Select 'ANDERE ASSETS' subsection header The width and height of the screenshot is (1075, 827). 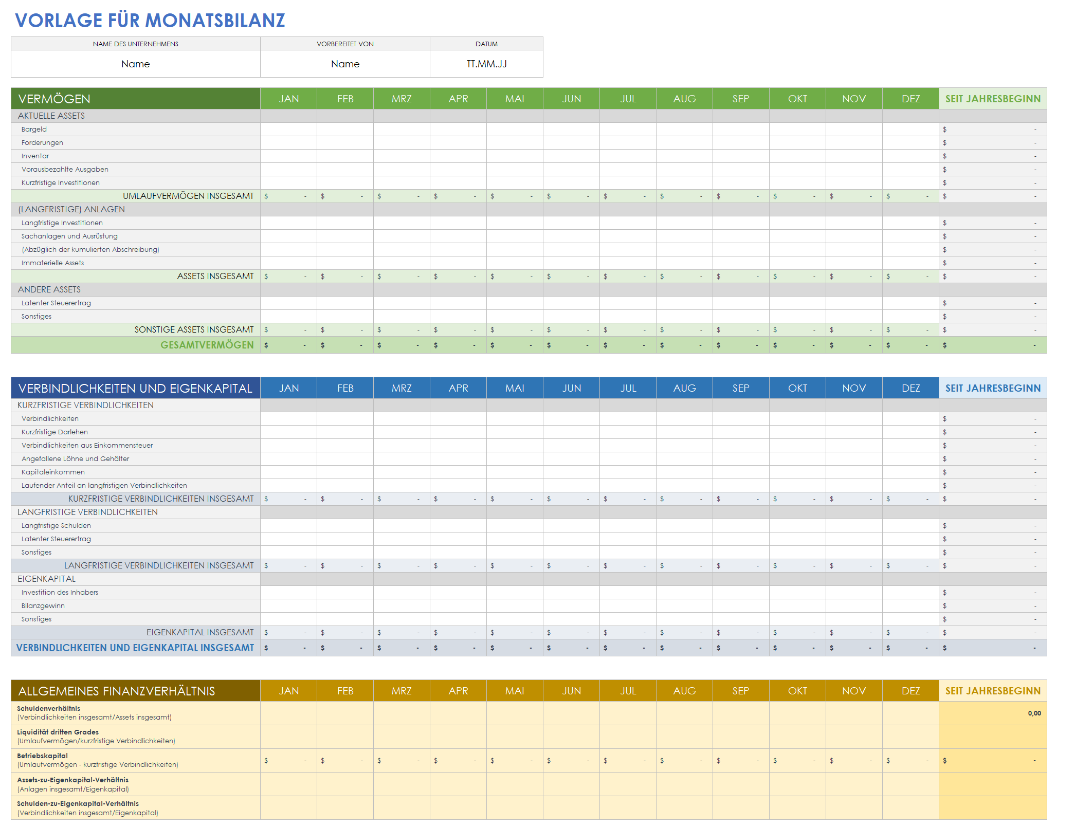(x=49, y=289)
